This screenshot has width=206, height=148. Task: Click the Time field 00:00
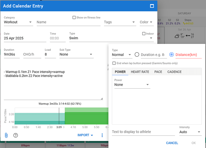58,38
